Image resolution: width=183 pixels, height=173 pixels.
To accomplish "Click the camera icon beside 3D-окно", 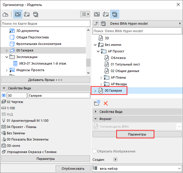I will (x=4, y=146).
